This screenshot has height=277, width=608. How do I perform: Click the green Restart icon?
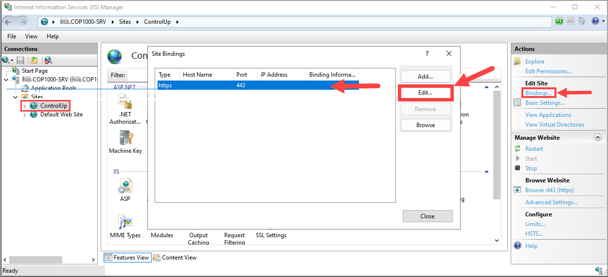point(518,148)
